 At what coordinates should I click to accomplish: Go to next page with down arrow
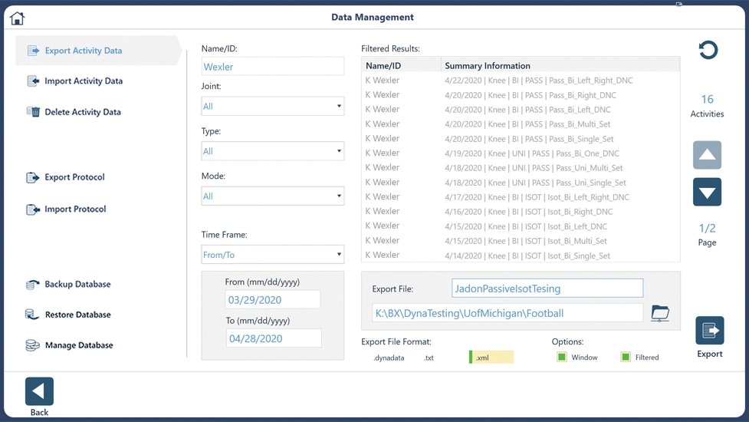tap(707, 192)
